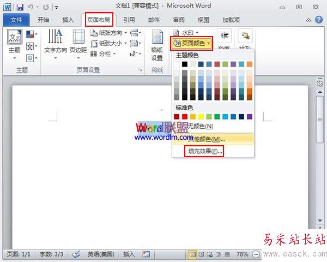Switch to the 引用 tab
This screenshot has width=327, height=262.
tap(129, 20)
